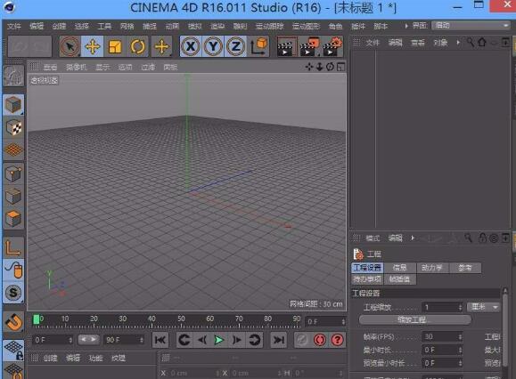Click the last-used tool plus icon
The height and width of the screenshot is (379, 516).
[x=162, y=46]
